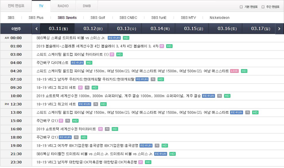Click the 16:00 time cell

[x=16, y=129]
